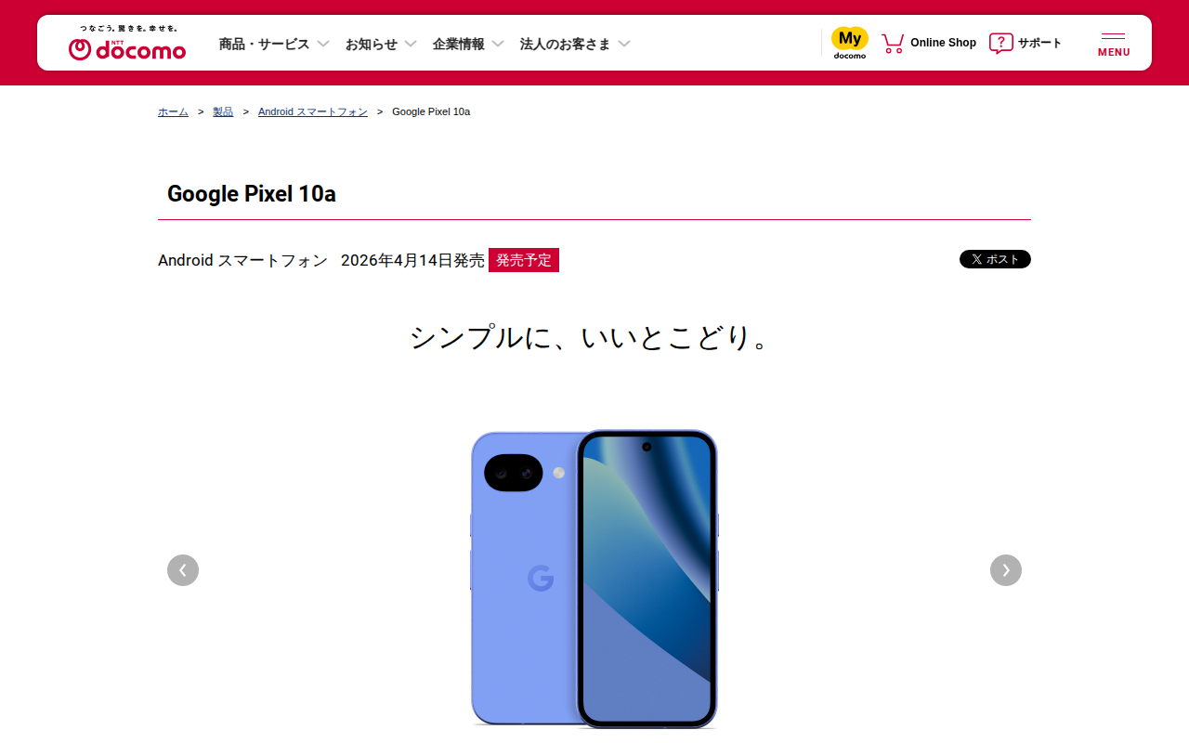Viewport: 1189px width, 743px height.
Task: Expand the 企業情報 dropdown
Action: coord(468,44)
